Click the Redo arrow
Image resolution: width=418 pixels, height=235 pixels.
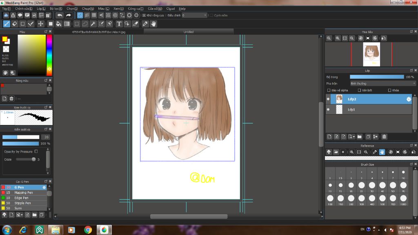click(69, 15)
